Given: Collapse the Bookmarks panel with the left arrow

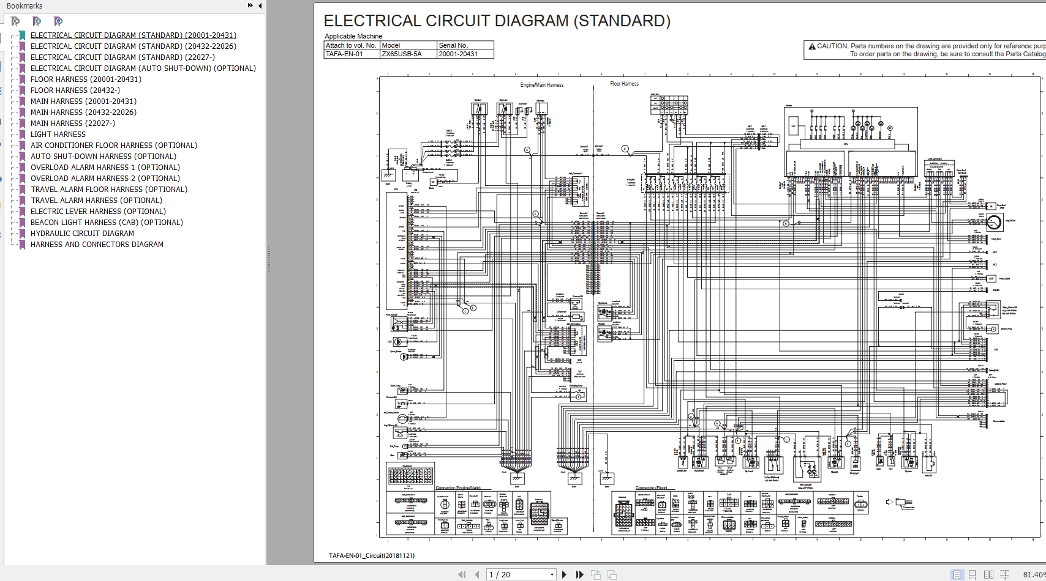Looking at the screenshot, I should tap(260, 6).
